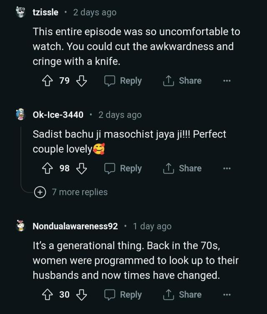Open more options on tzissle's comment
This screenshot has width=267, height=314.
pyautogui.click(x=227, y=81)
